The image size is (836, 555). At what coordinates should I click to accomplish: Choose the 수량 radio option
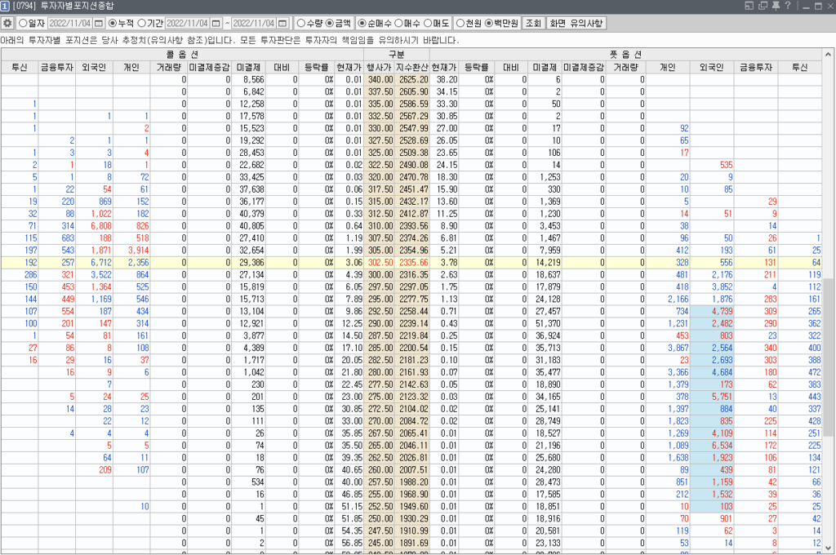tap(301, 23)
